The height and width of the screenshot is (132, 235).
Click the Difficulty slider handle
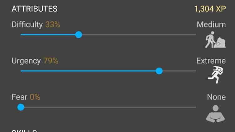point(79,34)
